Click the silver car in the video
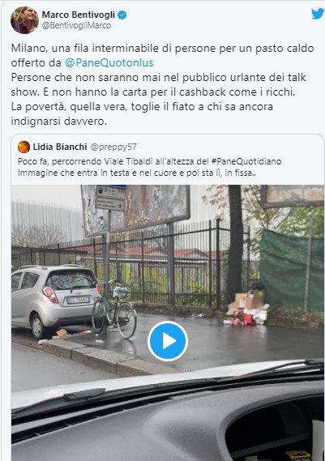The image size is (325, 461). [54, 301]
